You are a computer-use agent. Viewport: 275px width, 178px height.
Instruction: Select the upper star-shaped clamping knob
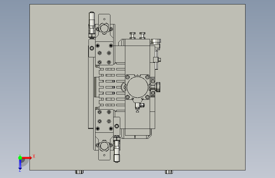[104, 29]
